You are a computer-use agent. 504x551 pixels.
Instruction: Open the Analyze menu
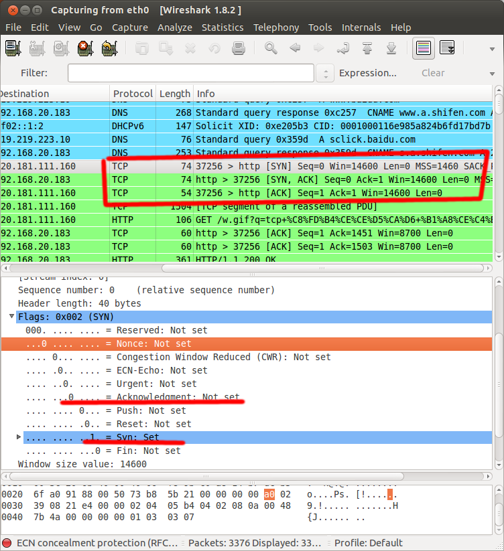tap(175, 27)
